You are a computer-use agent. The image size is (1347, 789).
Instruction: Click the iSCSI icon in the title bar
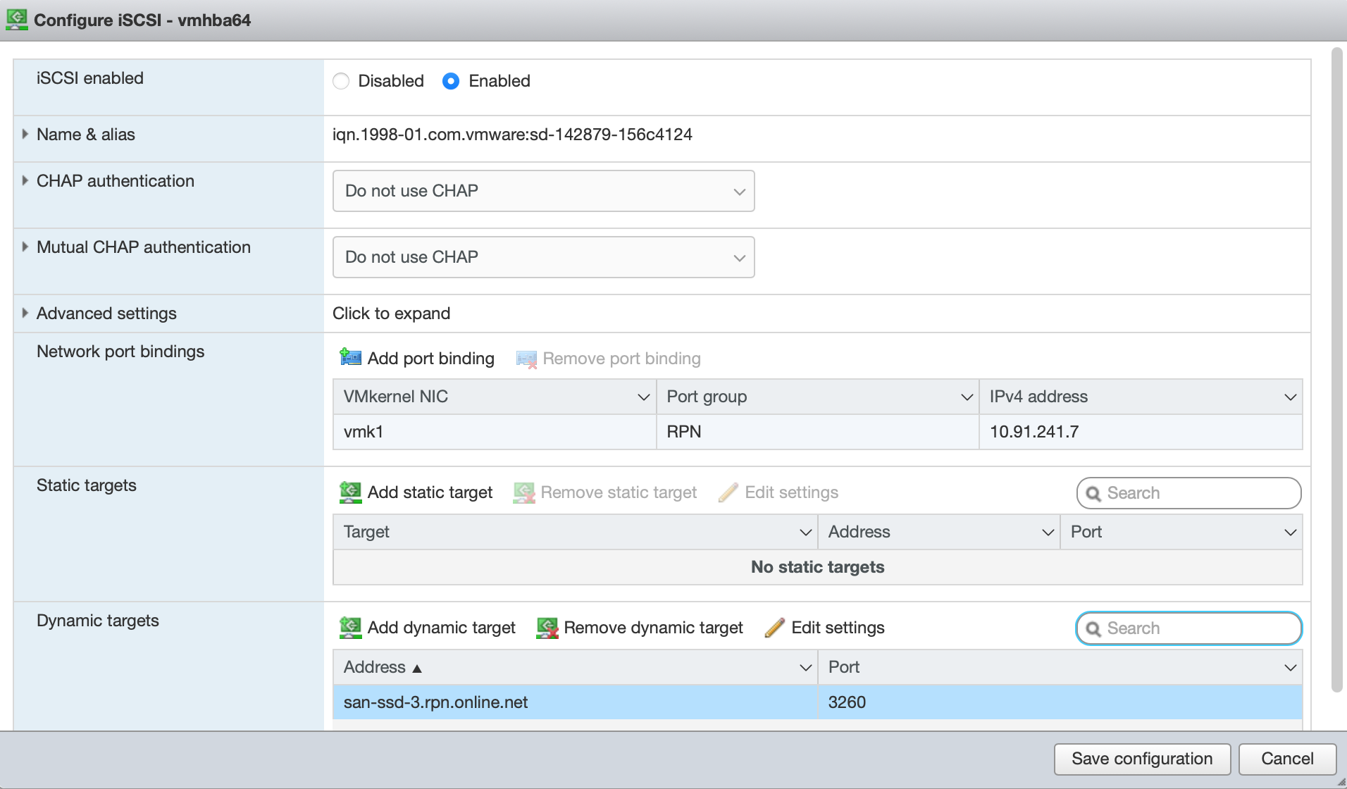17,19
